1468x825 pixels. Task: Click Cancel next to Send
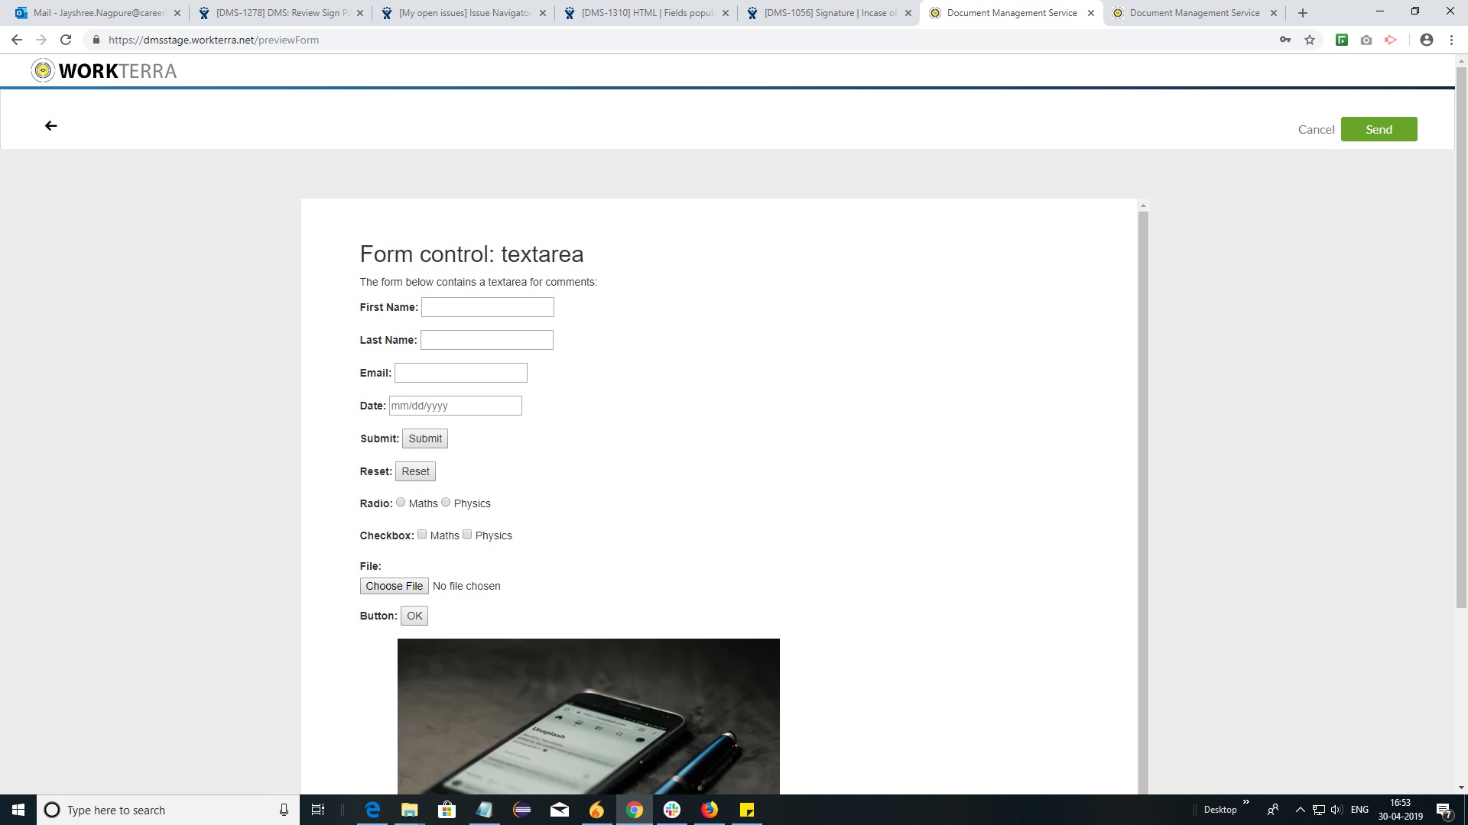tap(1316, 130)
